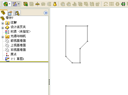This screenshot has height=95, width=128.
Task: Click the grayed-out icon right of Draft
Action: tap(92, 4)
